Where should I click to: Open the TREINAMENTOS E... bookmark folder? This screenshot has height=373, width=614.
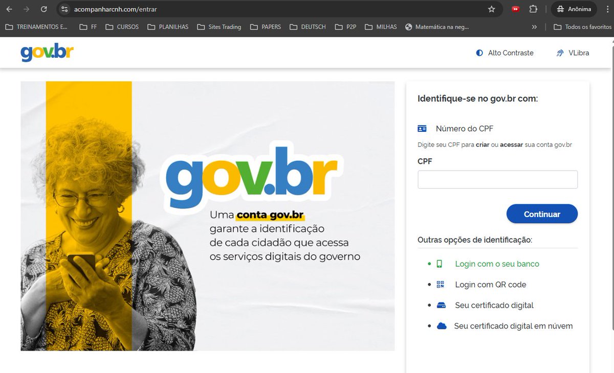click(x=36, y=27)
